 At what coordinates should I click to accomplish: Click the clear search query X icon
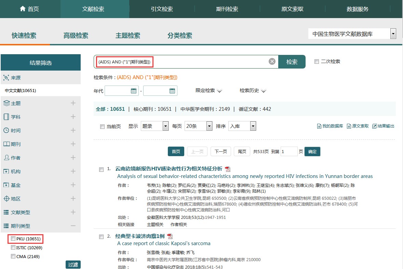click(272, 62)
